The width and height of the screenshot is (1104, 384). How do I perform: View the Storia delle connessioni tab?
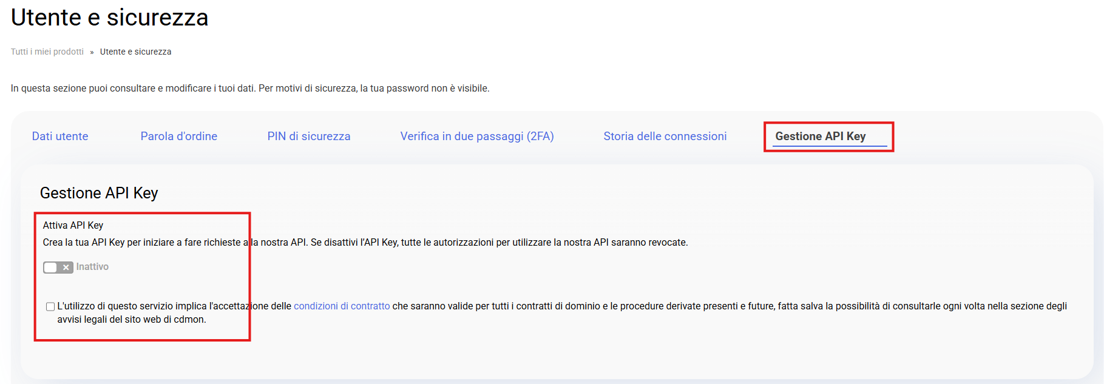click(x=665, y=136)
